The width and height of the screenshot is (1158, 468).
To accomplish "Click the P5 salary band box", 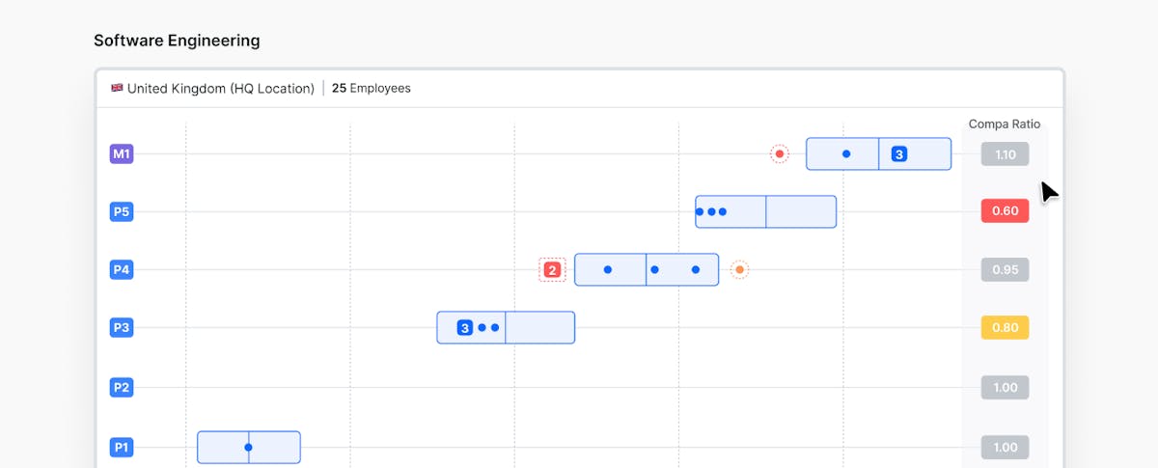I will tap(801, 211).
